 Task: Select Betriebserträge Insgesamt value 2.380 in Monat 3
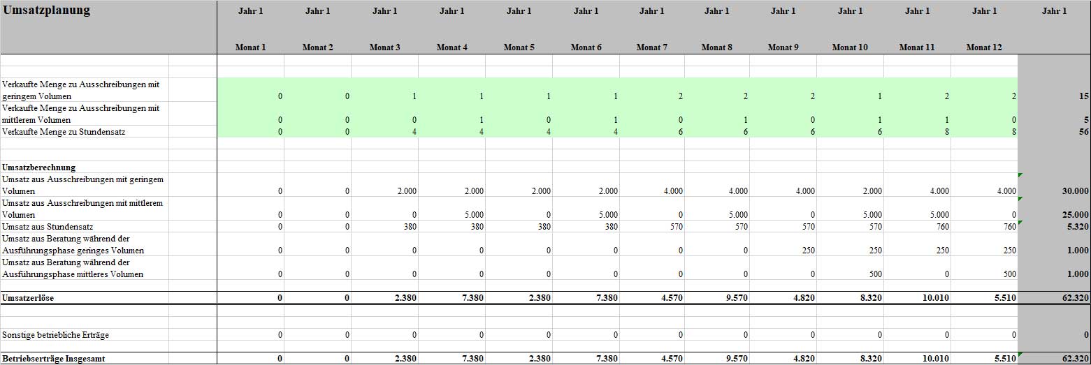(407, 359)
